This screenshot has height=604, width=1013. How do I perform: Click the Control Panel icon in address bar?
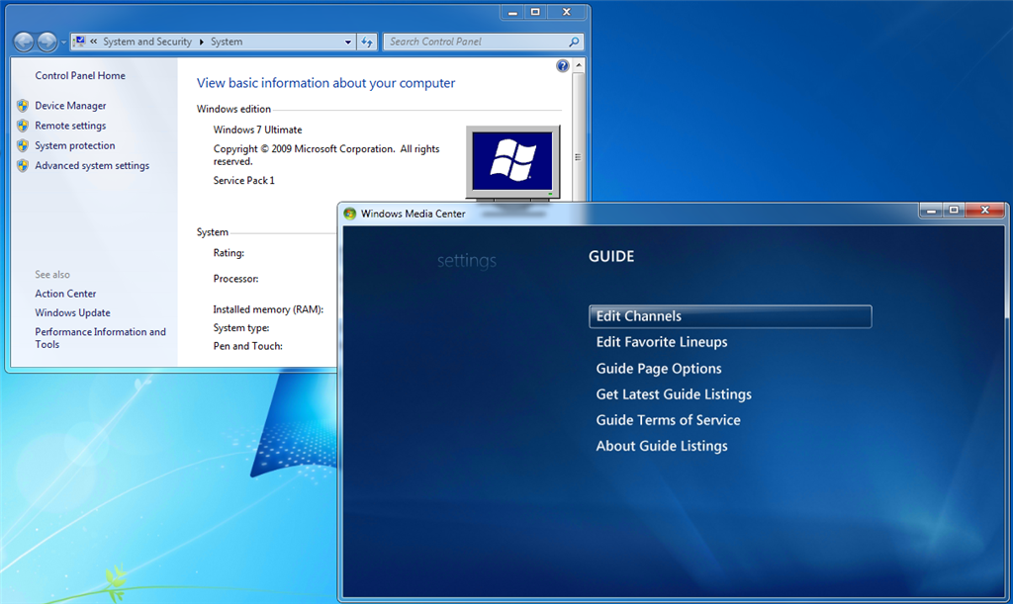[79, 42]
